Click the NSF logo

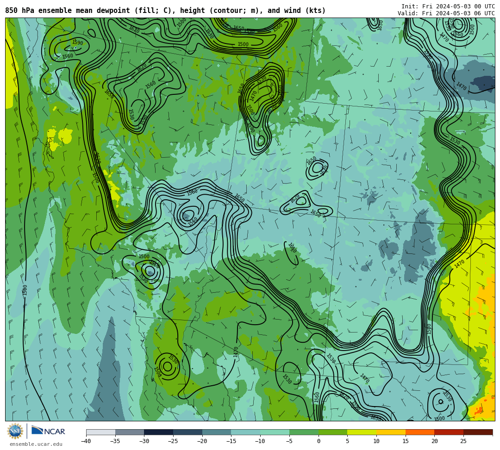point(15,431)
